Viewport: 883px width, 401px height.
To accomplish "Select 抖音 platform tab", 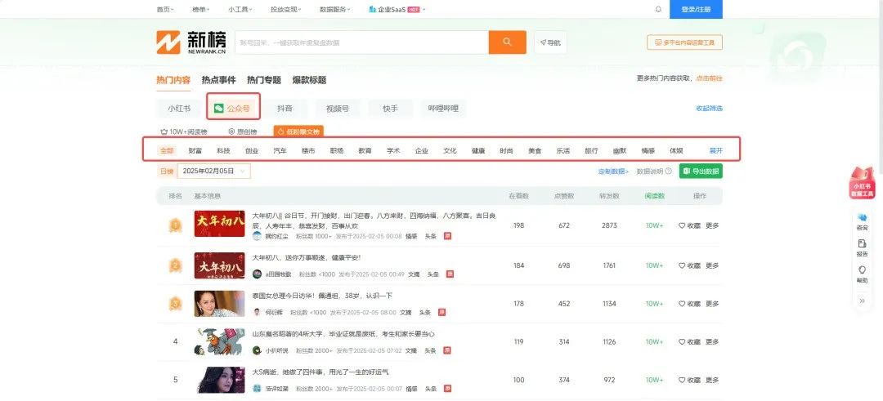I will pyautogui.click(x=285, y=108).
